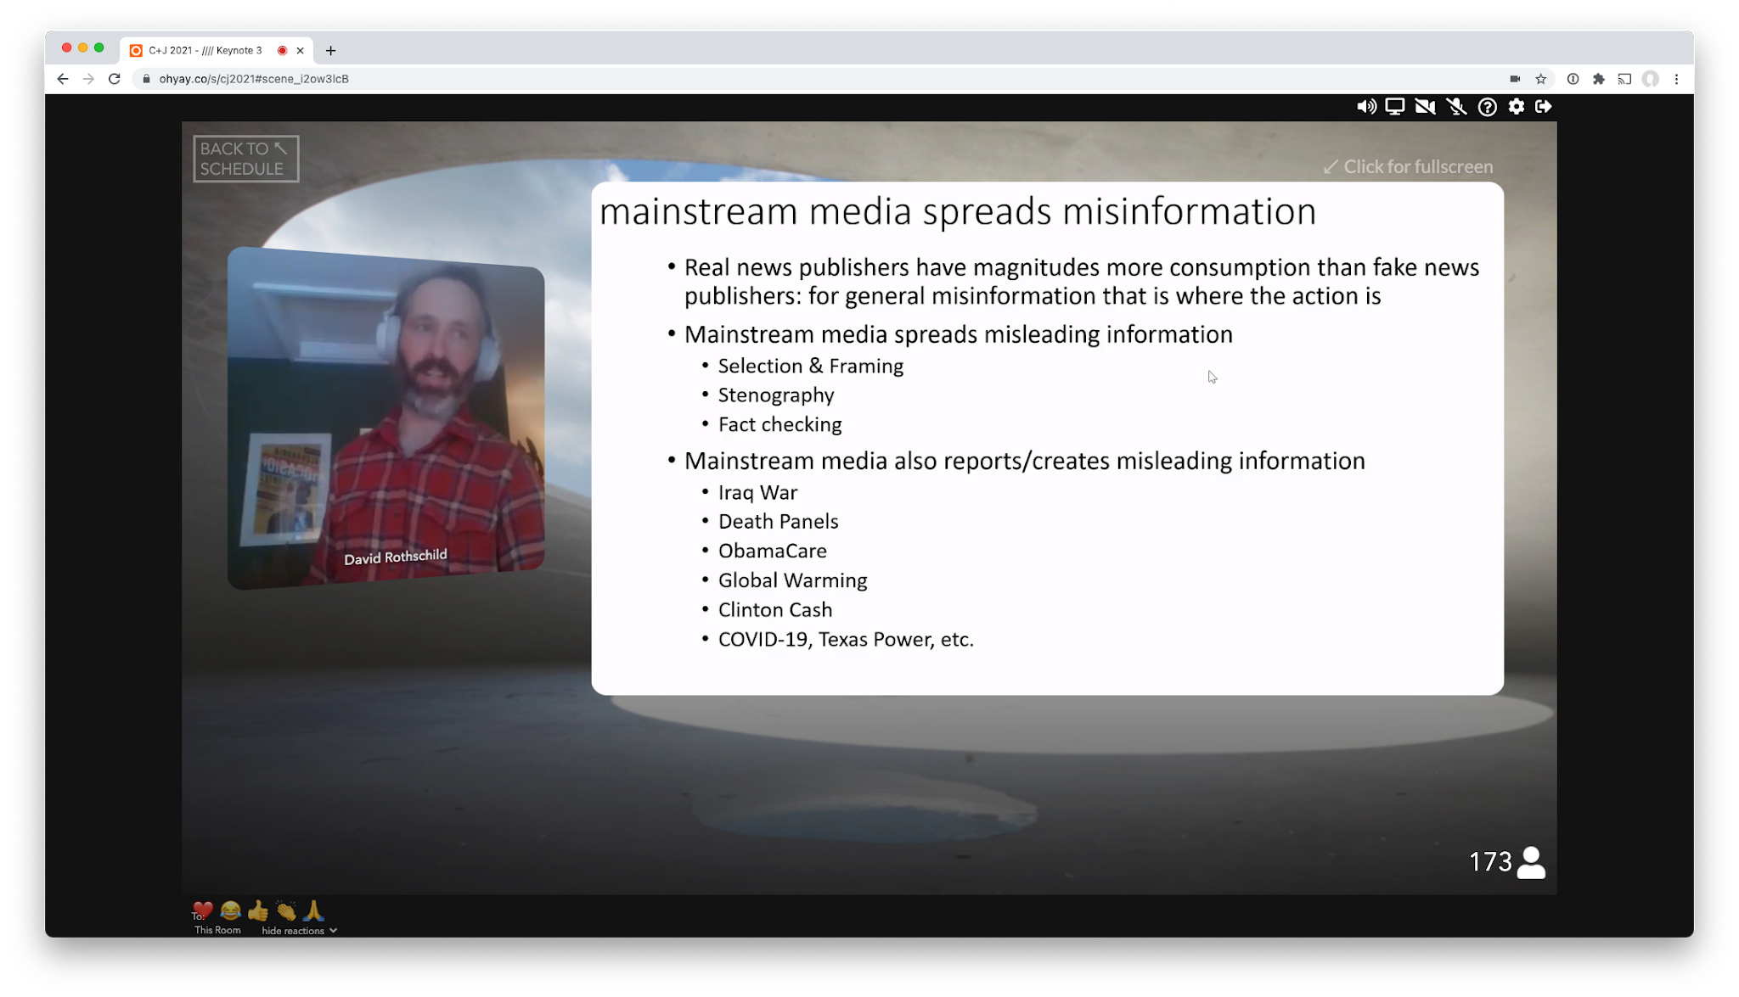Click the 'Click for fullscreen' link
This screenshot has width=1739, height=997.
1408,166
